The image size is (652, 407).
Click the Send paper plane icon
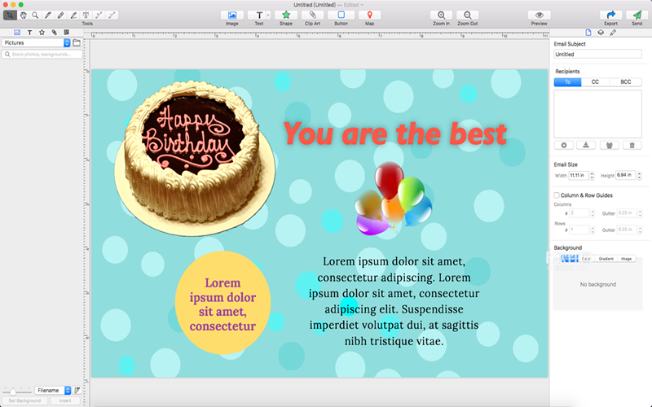pos(637,15)
